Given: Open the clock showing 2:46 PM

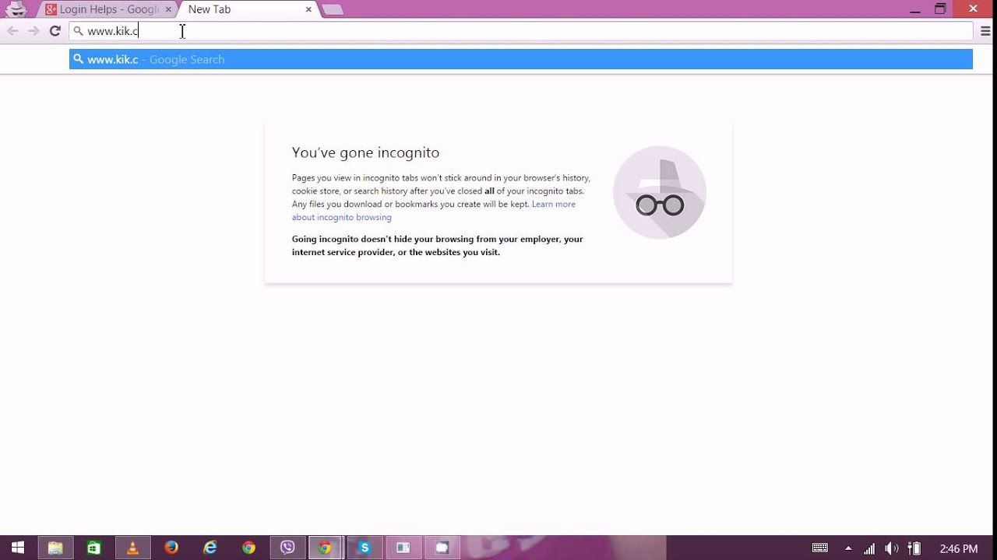Looking at the screenshot, I should coord(958,548).
